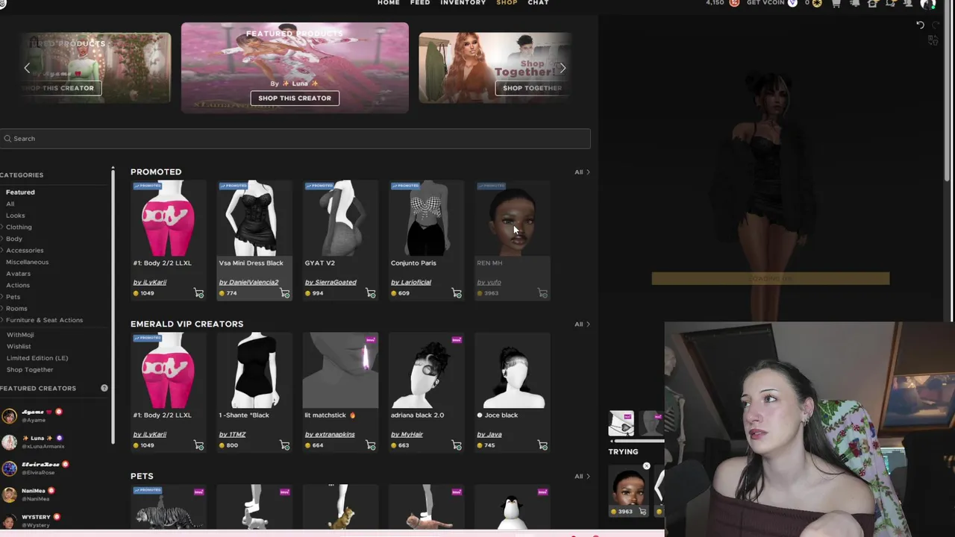This screenshot has width=955, height=537.
Task: Add Conjunto Paris to cart
Action: point(457,293)
